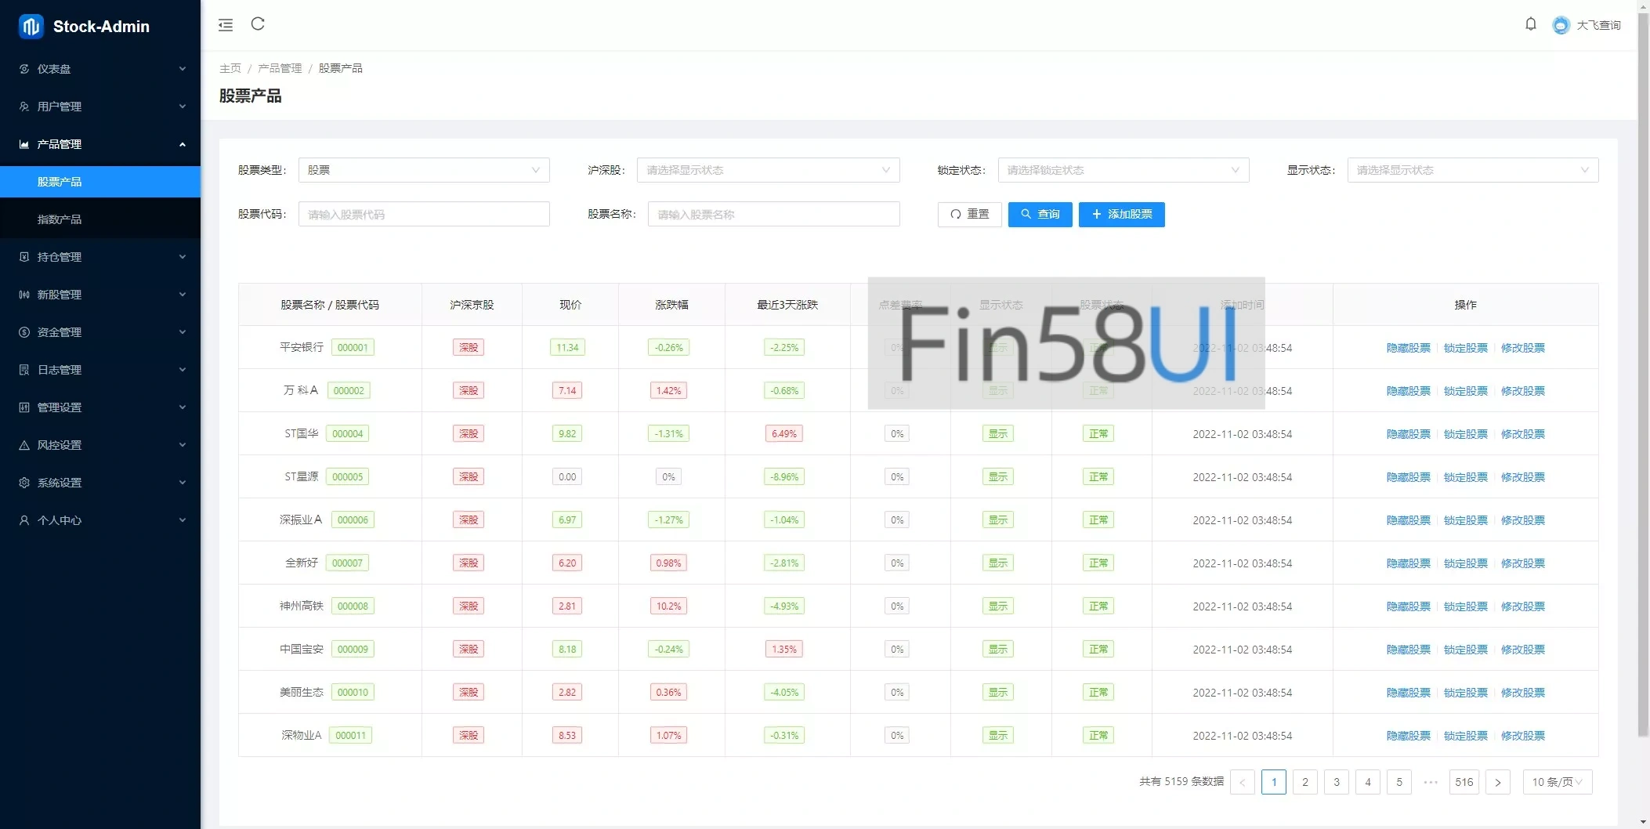Click the 风控设置 warning triangle icon
The image size is (1650, 829).
(x=24, y=445)
